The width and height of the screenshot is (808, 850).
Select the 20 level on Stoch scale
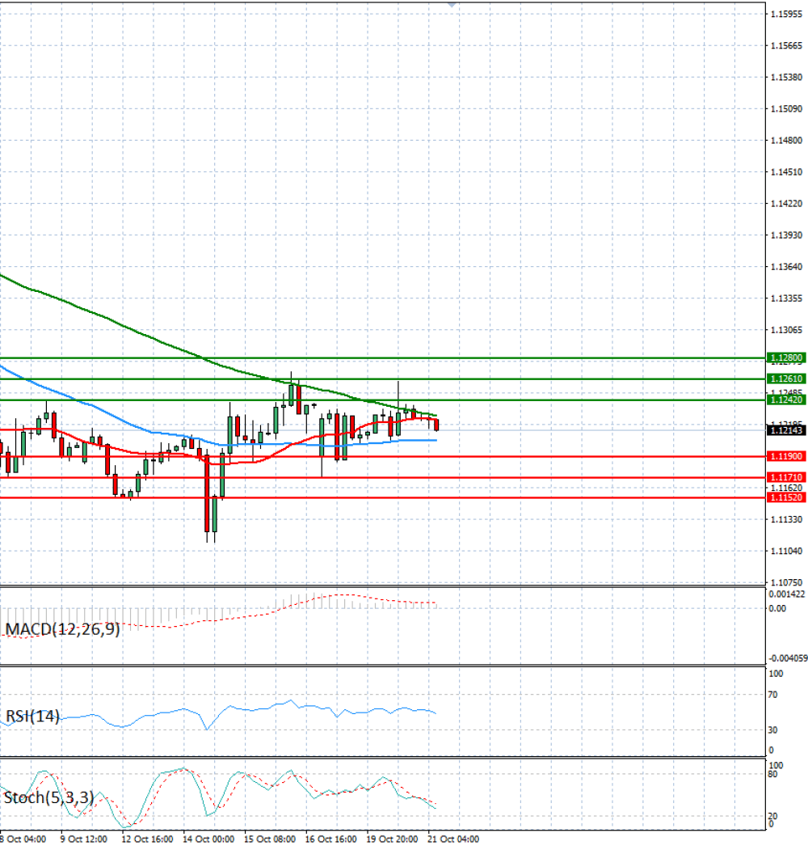pos(772,816)
